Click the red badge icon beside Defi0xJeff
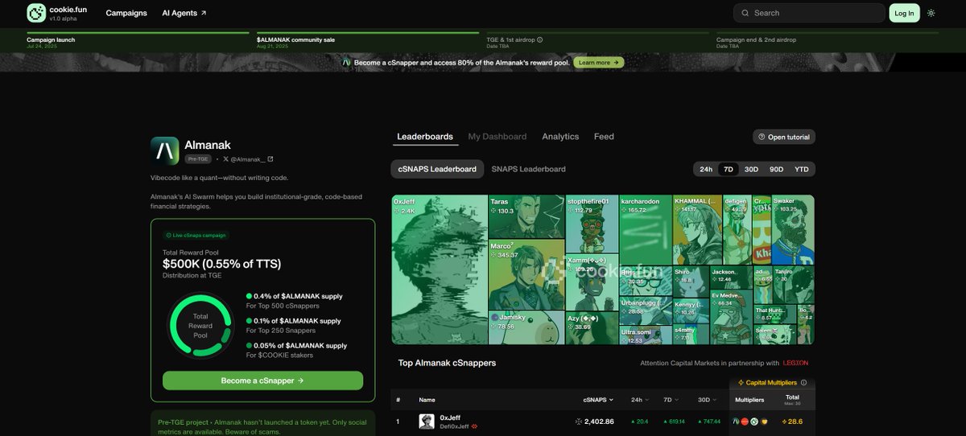966x436 pixels. coord(475,426)
